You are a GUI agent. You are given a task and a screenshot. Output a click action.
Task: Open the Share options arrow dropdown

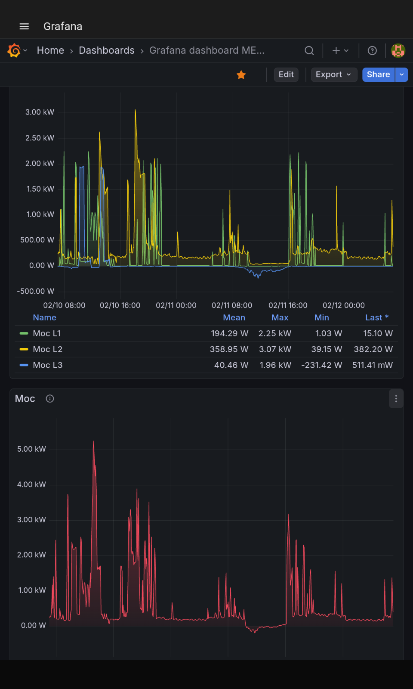(x=402, y=74)
